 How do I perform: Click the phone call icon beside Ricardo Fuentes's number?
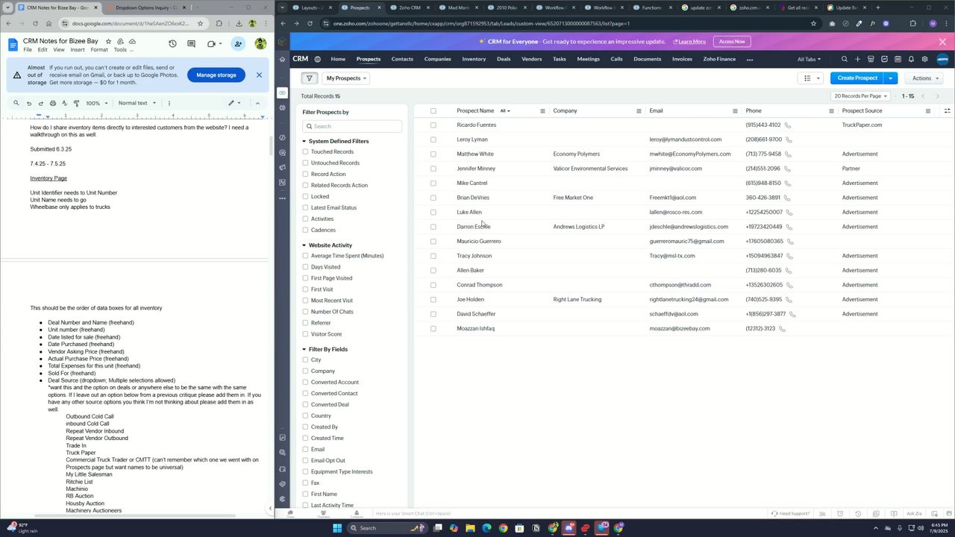[x=787, y=125]
